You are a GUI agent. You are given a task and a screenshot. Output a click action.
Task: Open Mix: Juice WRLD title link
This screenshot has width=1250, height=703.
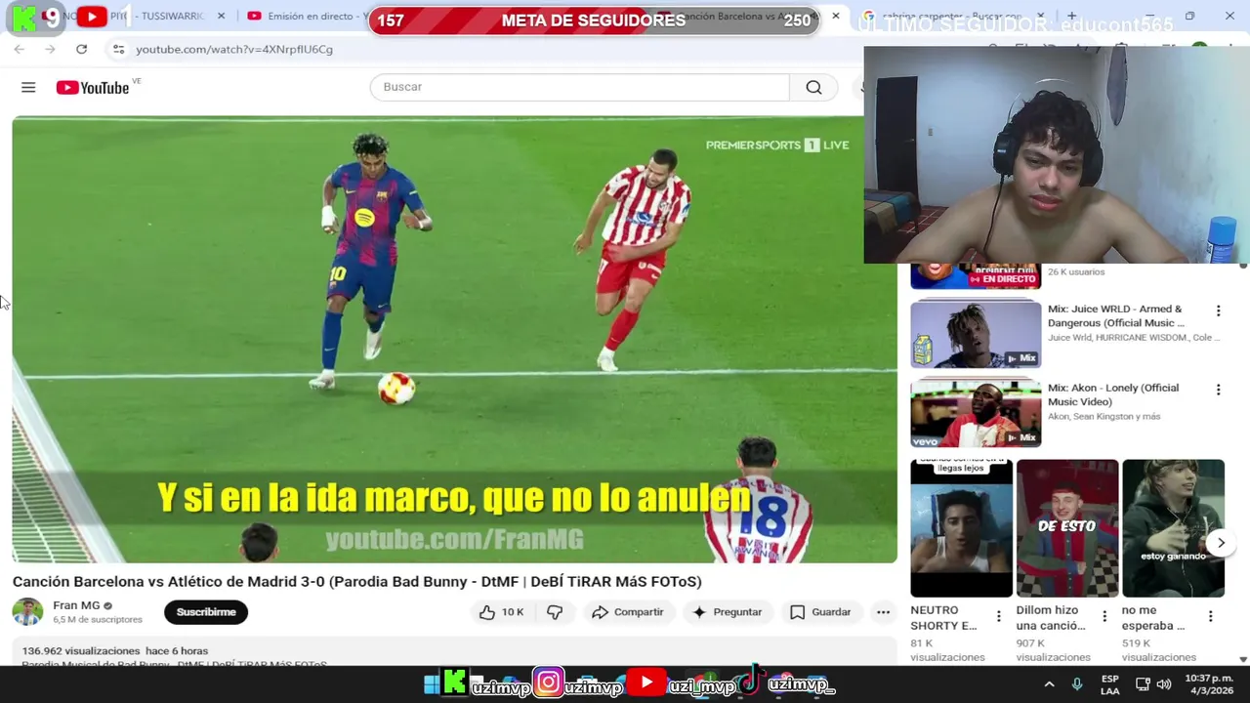point(1116,315)
